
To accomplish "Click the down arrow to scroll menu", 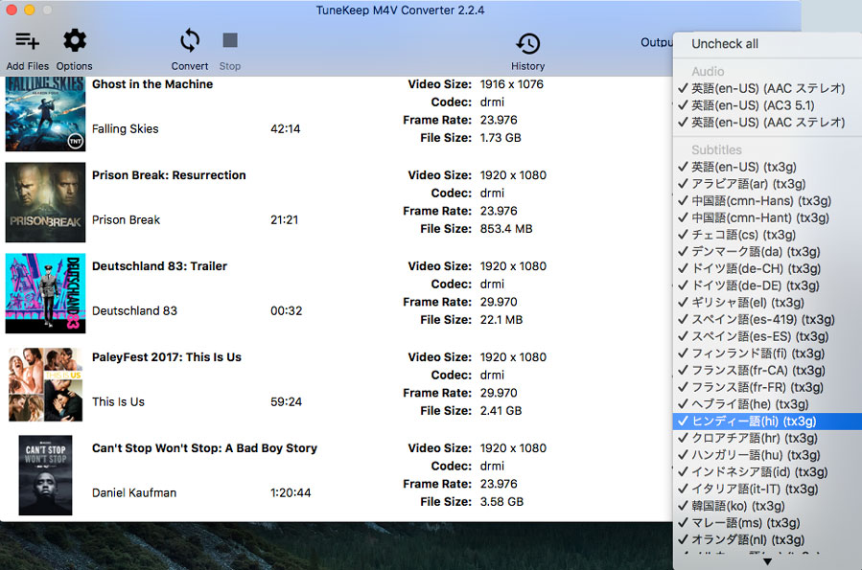I will click(767, 561).
